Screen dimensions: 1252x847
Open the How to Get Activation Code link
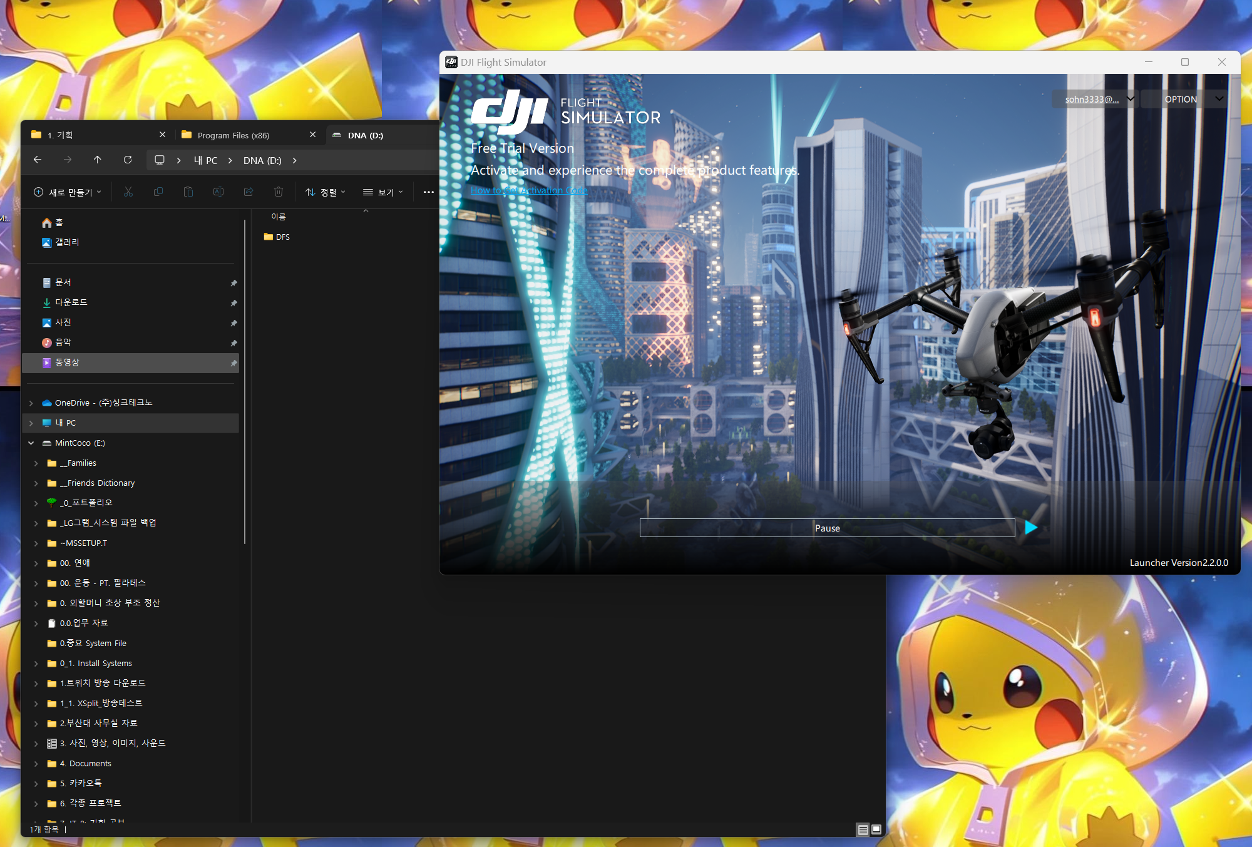(x=529, y=190)
